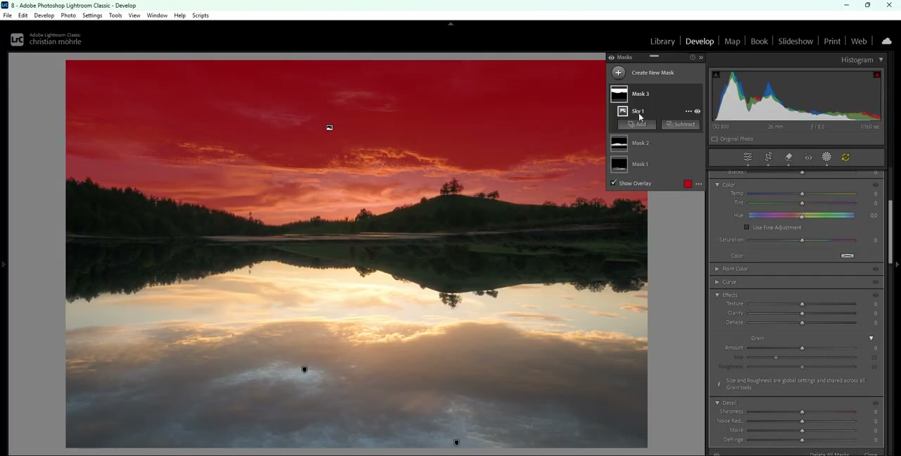Viewport: 901px width, 456px height.
Task: Enable the Original Photo checkbox
Action: tap(714, 139)
